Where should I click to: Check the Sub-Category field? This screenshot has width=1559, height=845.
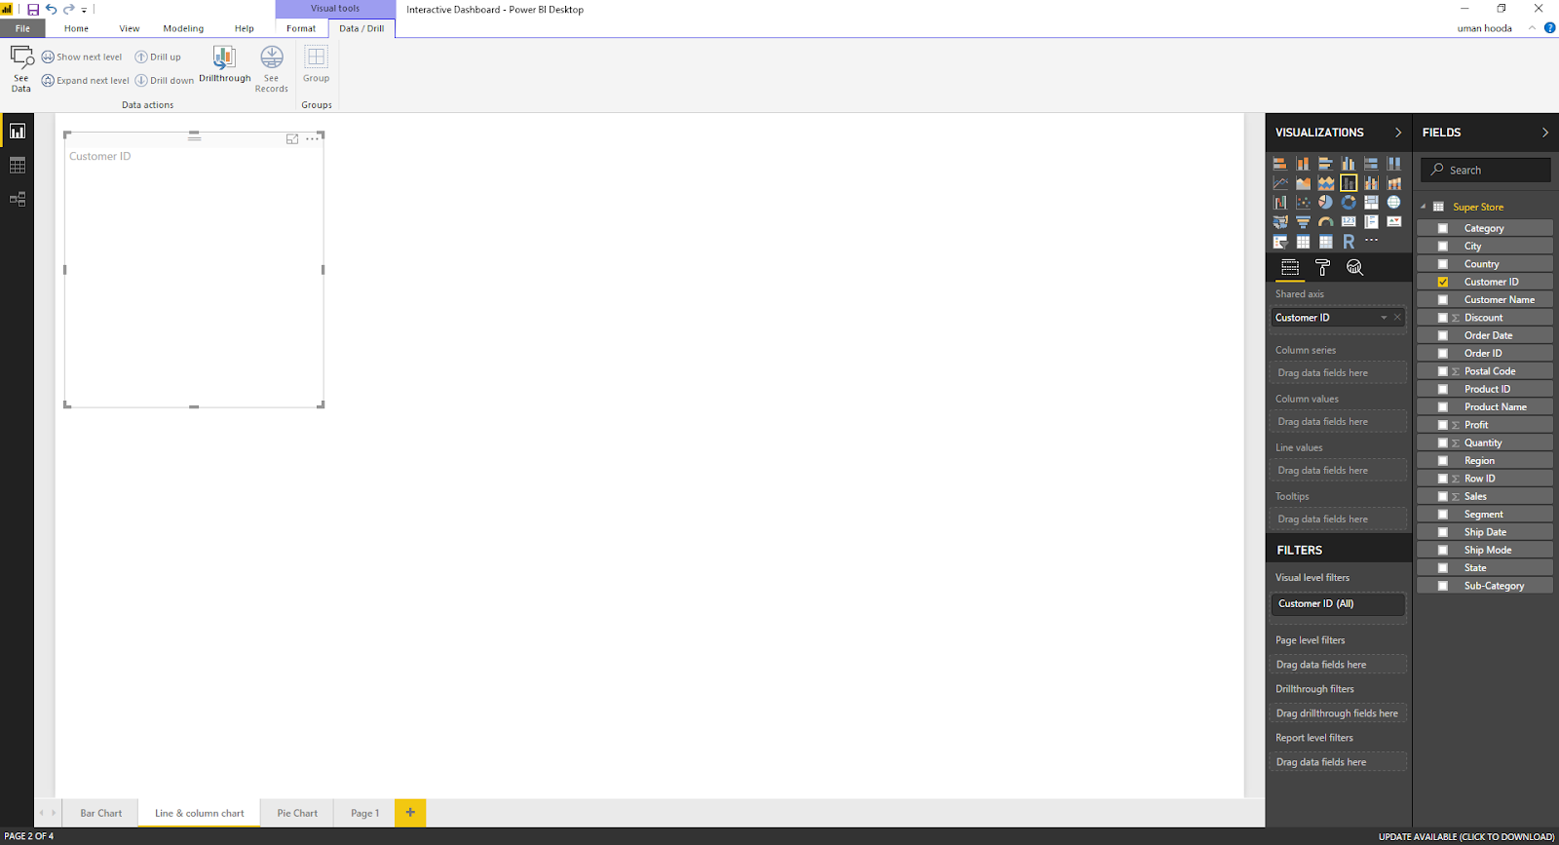[1443, 586]
